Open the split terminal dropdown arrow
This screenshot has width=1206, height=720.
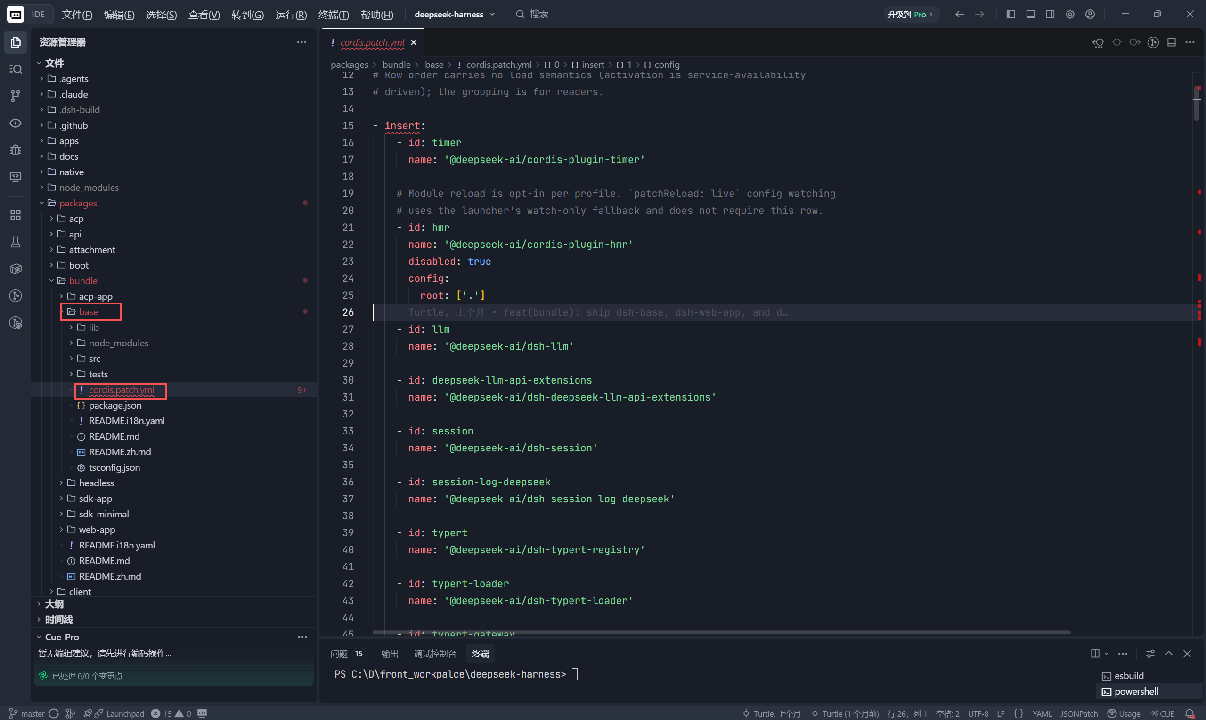point(1107,654)
